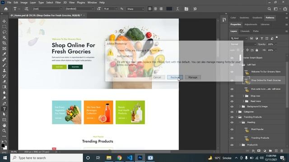Switch to the Swatches tab
This screenshot has height=162, width=289.
(244, 18)
